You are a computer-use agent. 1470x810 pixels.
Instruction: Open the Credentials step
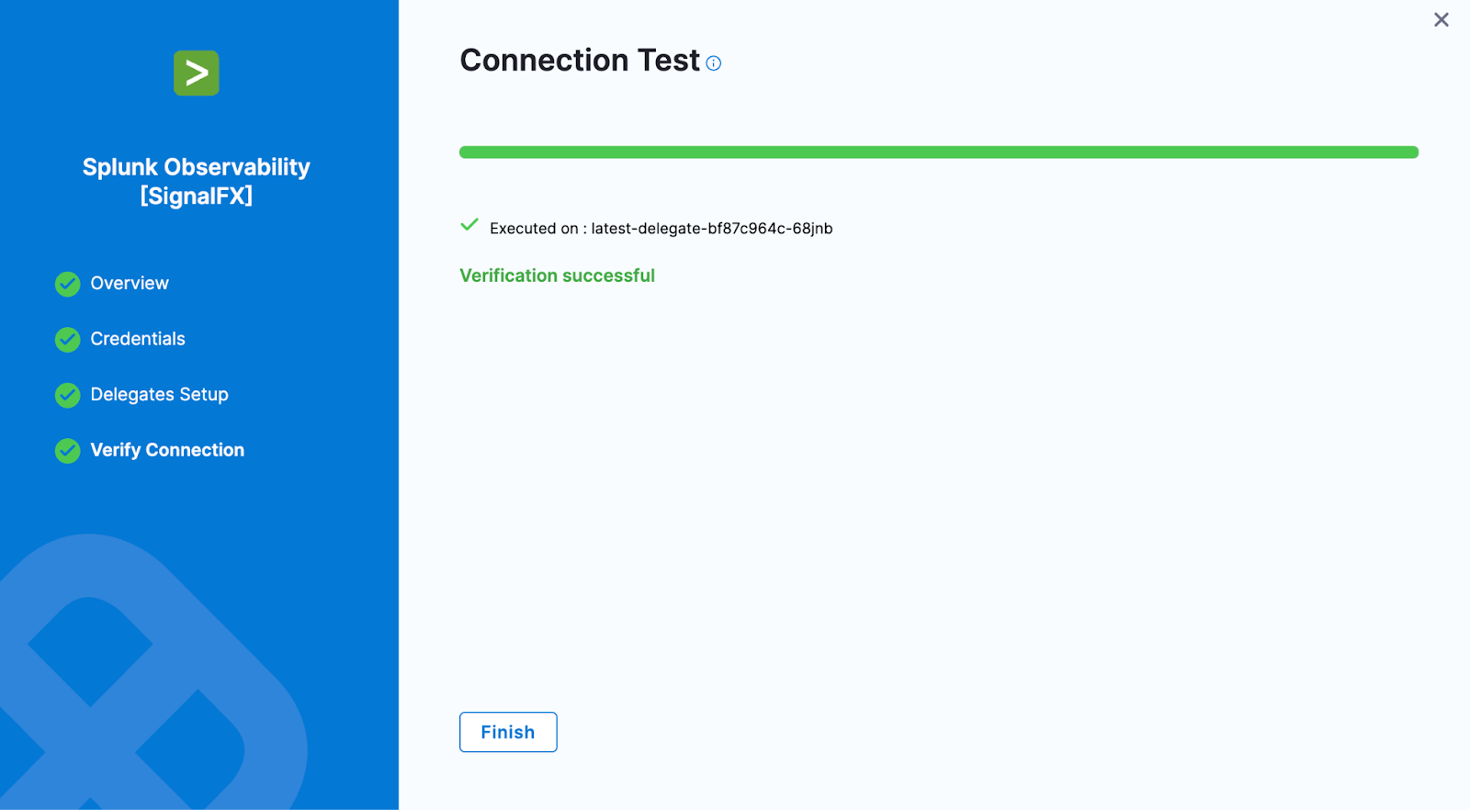coord(138,339)
